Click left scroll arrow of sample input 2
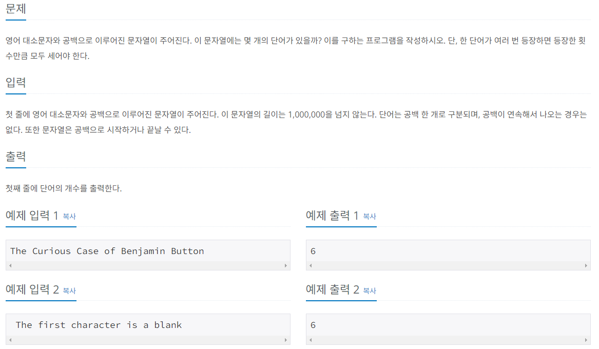This screenshot has width=599, height=349. coord(10,340)
